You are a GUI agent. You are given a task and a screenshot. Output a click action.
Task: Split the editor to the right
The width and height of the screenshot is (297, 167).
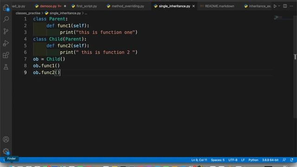pyautogui.click(x=285, y=6)
